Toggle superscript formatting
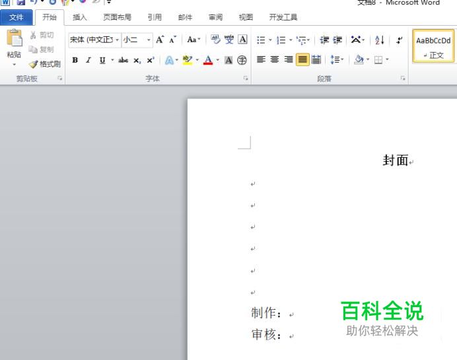 151,60
